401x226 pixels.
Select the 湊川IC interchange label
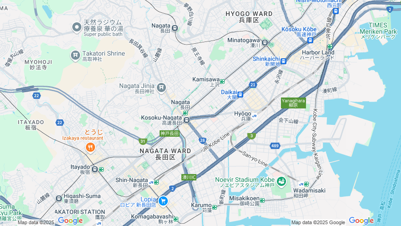(189, 177)
